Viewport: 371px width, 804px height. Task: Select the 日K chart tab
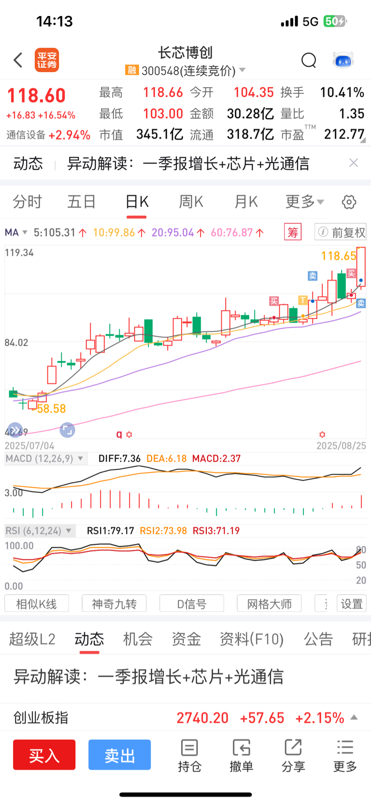pos(137,201)
